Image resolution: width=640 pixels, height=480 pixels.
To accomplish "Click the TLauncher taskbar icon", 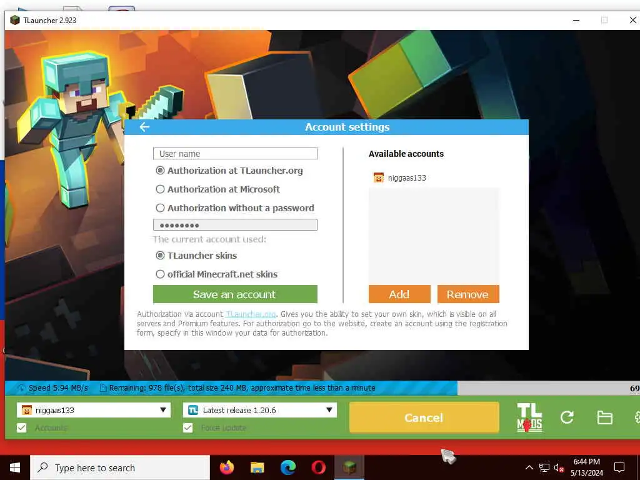I will (x=349, y=467).
